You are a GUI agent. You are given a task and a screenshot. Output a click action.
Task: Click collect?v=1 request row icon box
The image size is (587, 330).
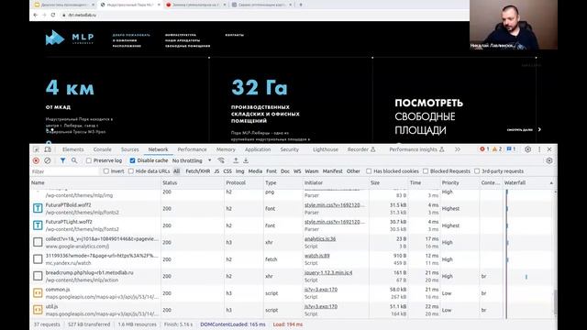click(38, 242)
